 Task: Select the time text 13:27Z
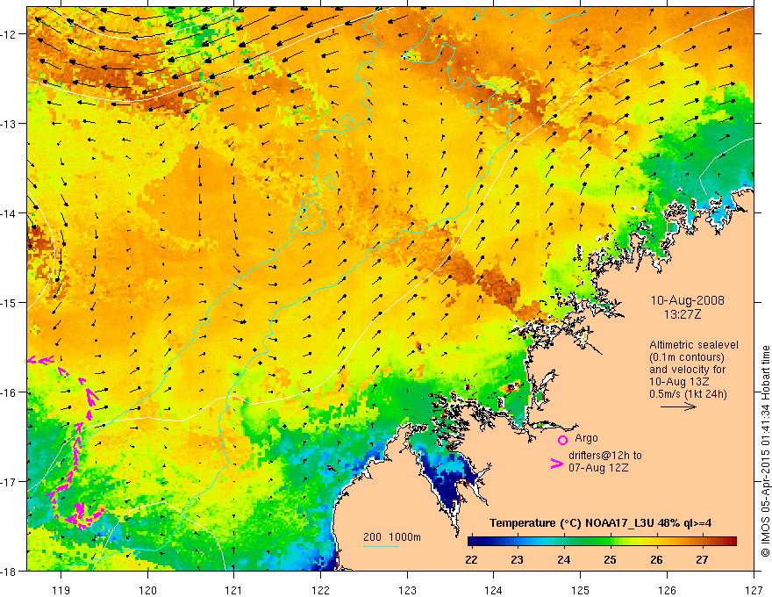pos(682,314)
